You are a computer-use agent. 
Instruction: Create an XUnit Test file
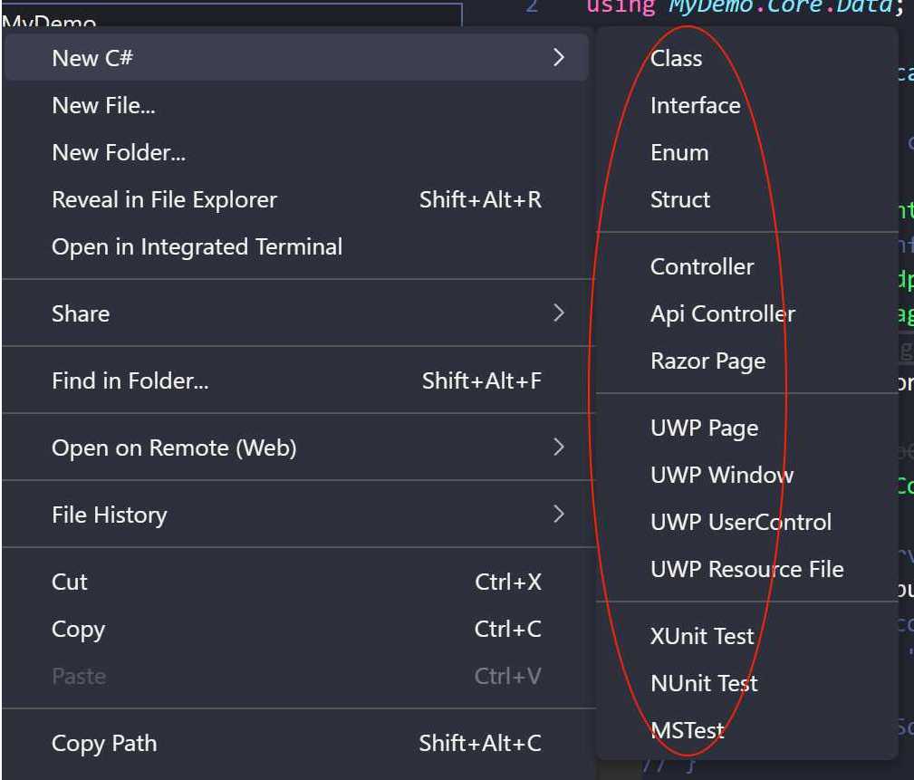[x=702, y=636]
